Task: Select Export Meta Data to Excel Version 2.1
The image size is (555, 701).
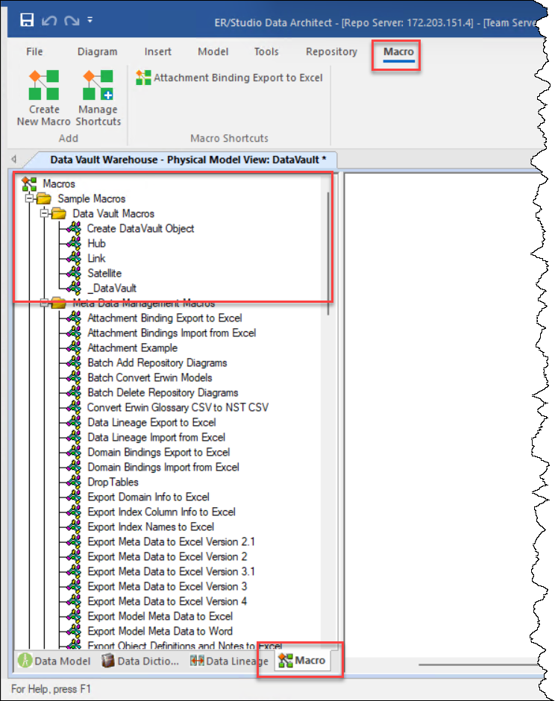Action: (x=171, y=541)
